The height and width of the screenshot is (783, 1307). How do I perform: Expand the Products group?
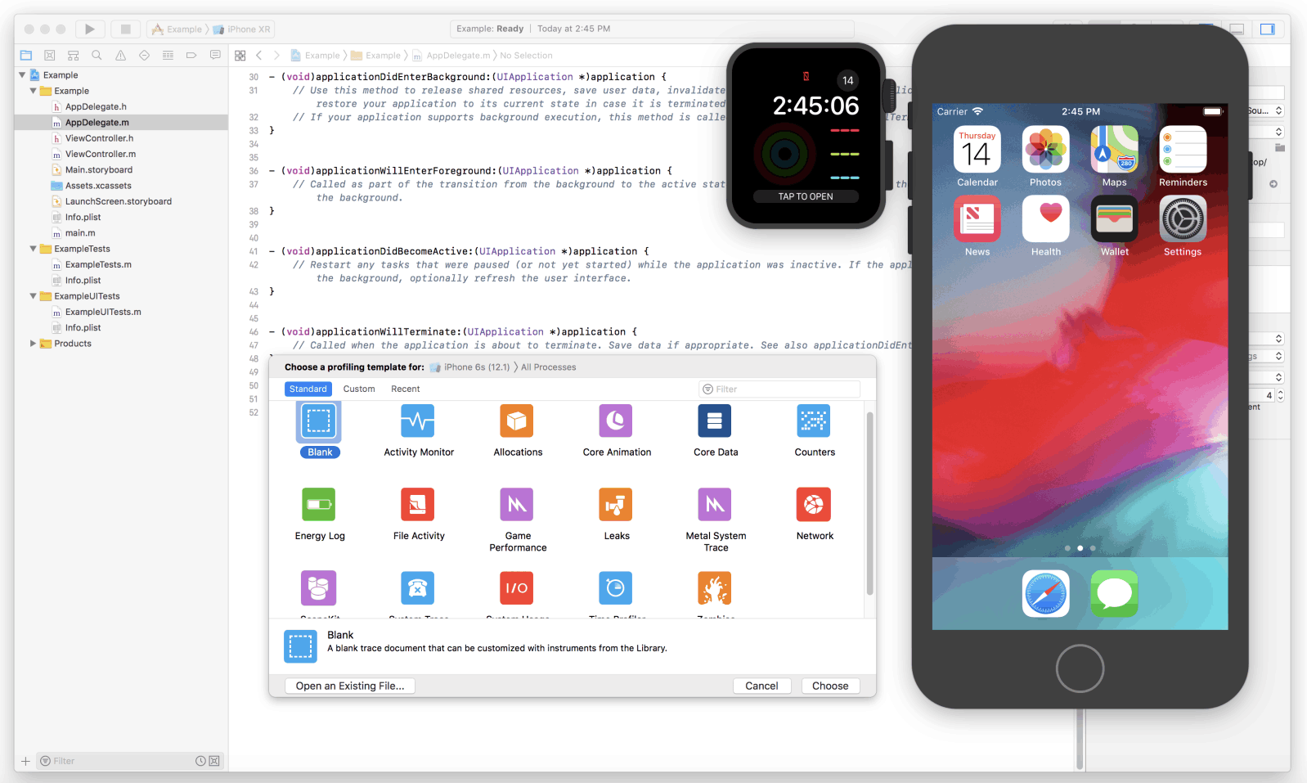[x=33, y=344]
